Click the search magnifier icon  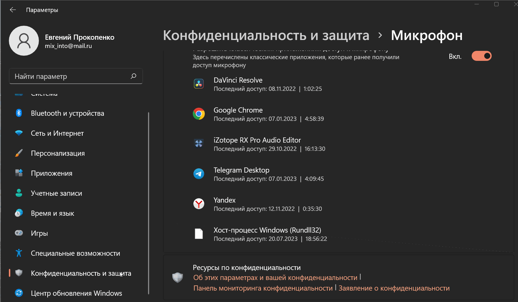[x=133, y=76]
